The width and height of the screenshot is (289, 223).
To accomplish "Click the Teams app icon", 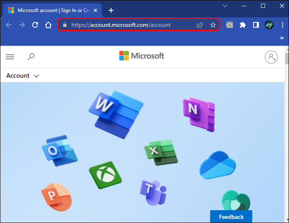I will 153,193.
